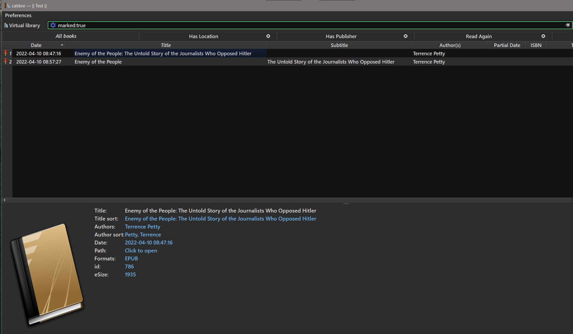Click the EPUB format link

[x=131, y=258]
